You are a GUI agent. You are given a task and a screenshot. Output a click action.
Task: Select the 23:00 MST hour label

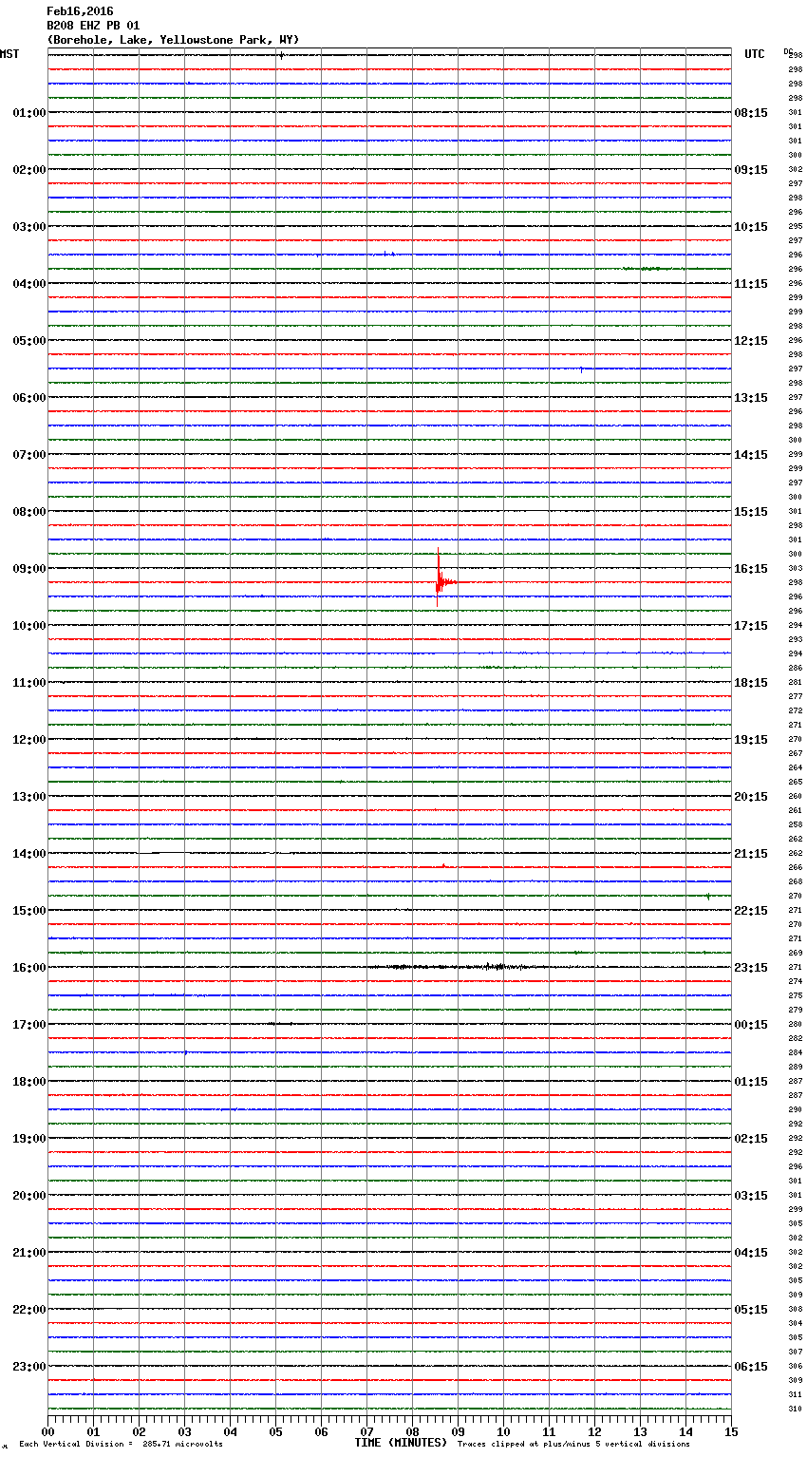[29, 1367]
